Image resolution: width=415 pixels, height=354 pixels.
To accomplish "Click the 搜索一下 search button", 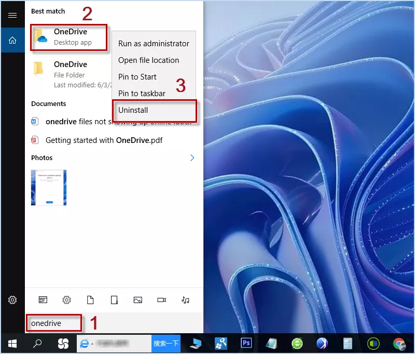I will 165,344.
